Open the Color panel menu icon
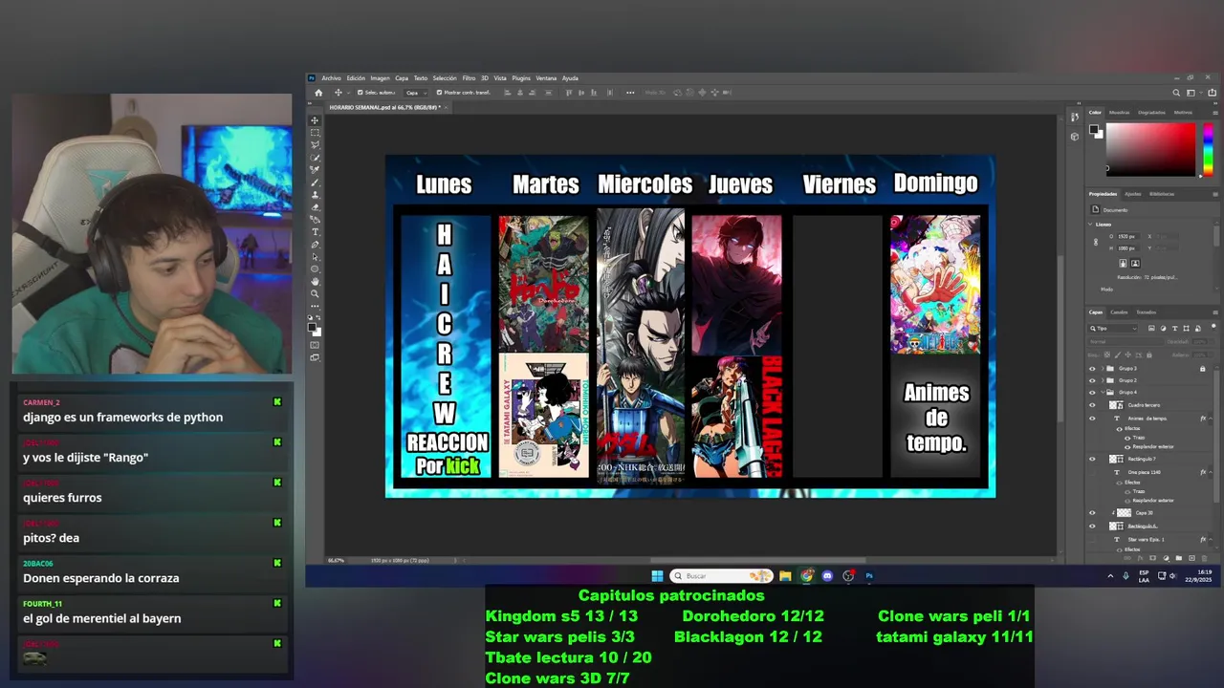 [x=1215, y=113]
